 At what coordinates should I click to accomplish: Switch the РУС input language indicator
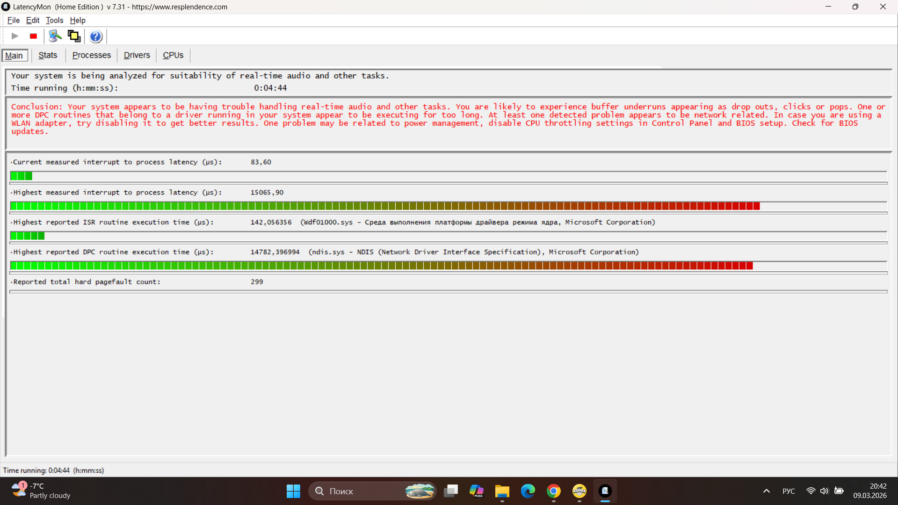click(789, 491)
